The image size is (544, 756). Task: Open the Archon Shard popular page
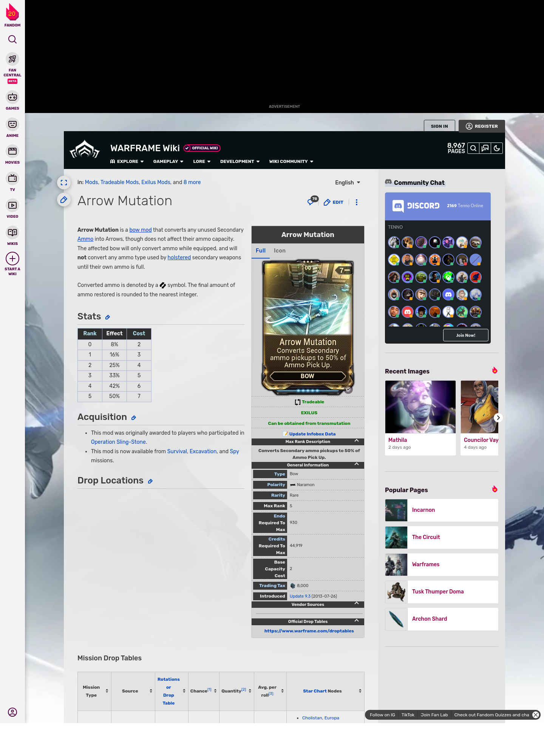pyautogui.click(x=442, y=619)
